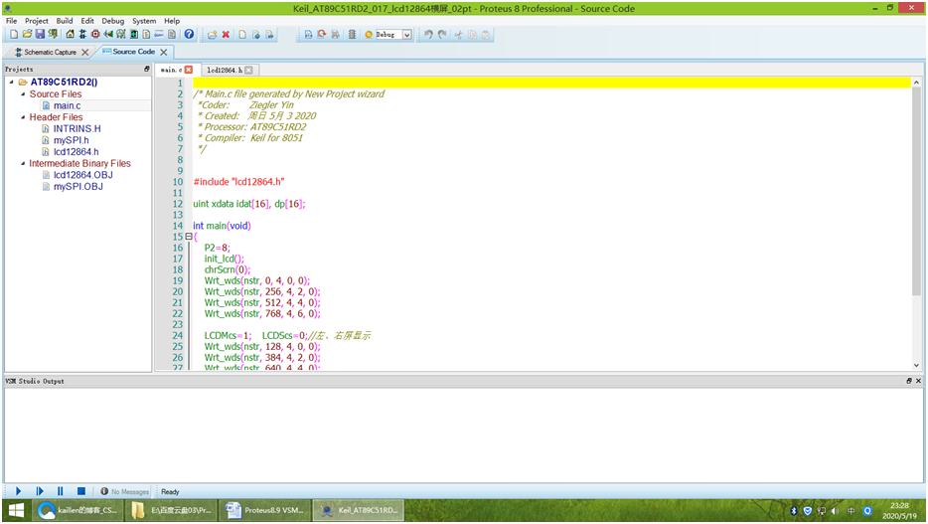Select mySPI.h header file

71,140
